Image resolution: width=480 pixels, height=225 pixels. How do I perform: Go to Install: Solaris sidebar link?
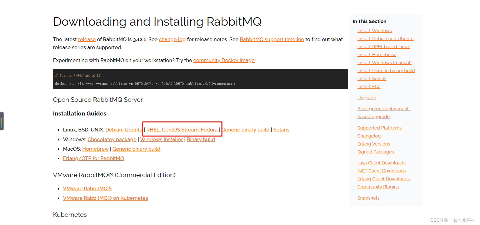pos(372,79)
